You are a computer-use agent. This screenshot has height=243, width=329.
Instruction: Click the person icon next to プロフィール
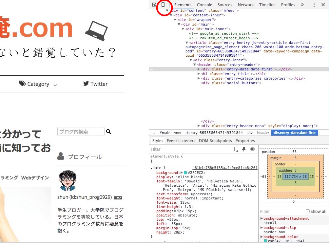[61, 157]
